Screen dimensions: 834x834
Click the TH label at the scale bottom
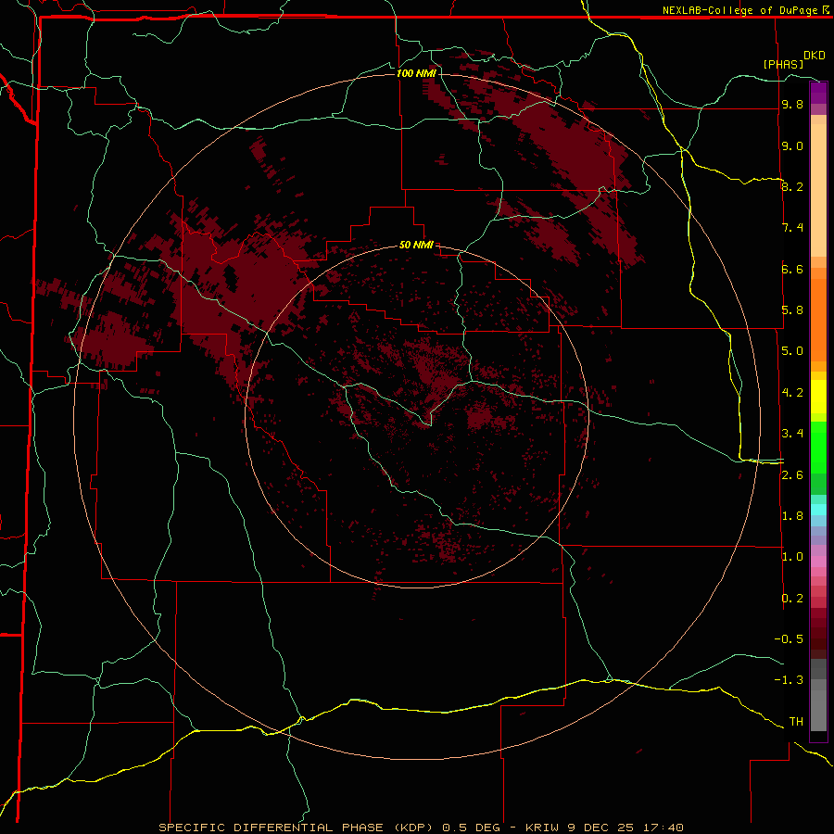click(x=796, y=722)
